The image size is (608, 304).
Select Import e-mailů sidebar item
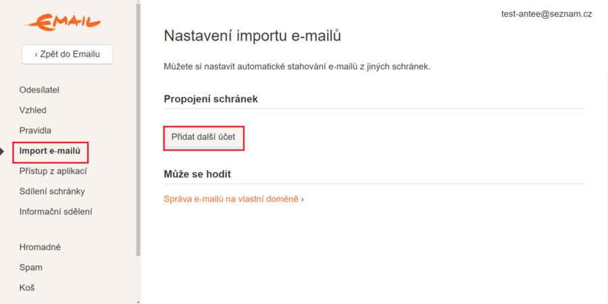[x=50, y=151]
